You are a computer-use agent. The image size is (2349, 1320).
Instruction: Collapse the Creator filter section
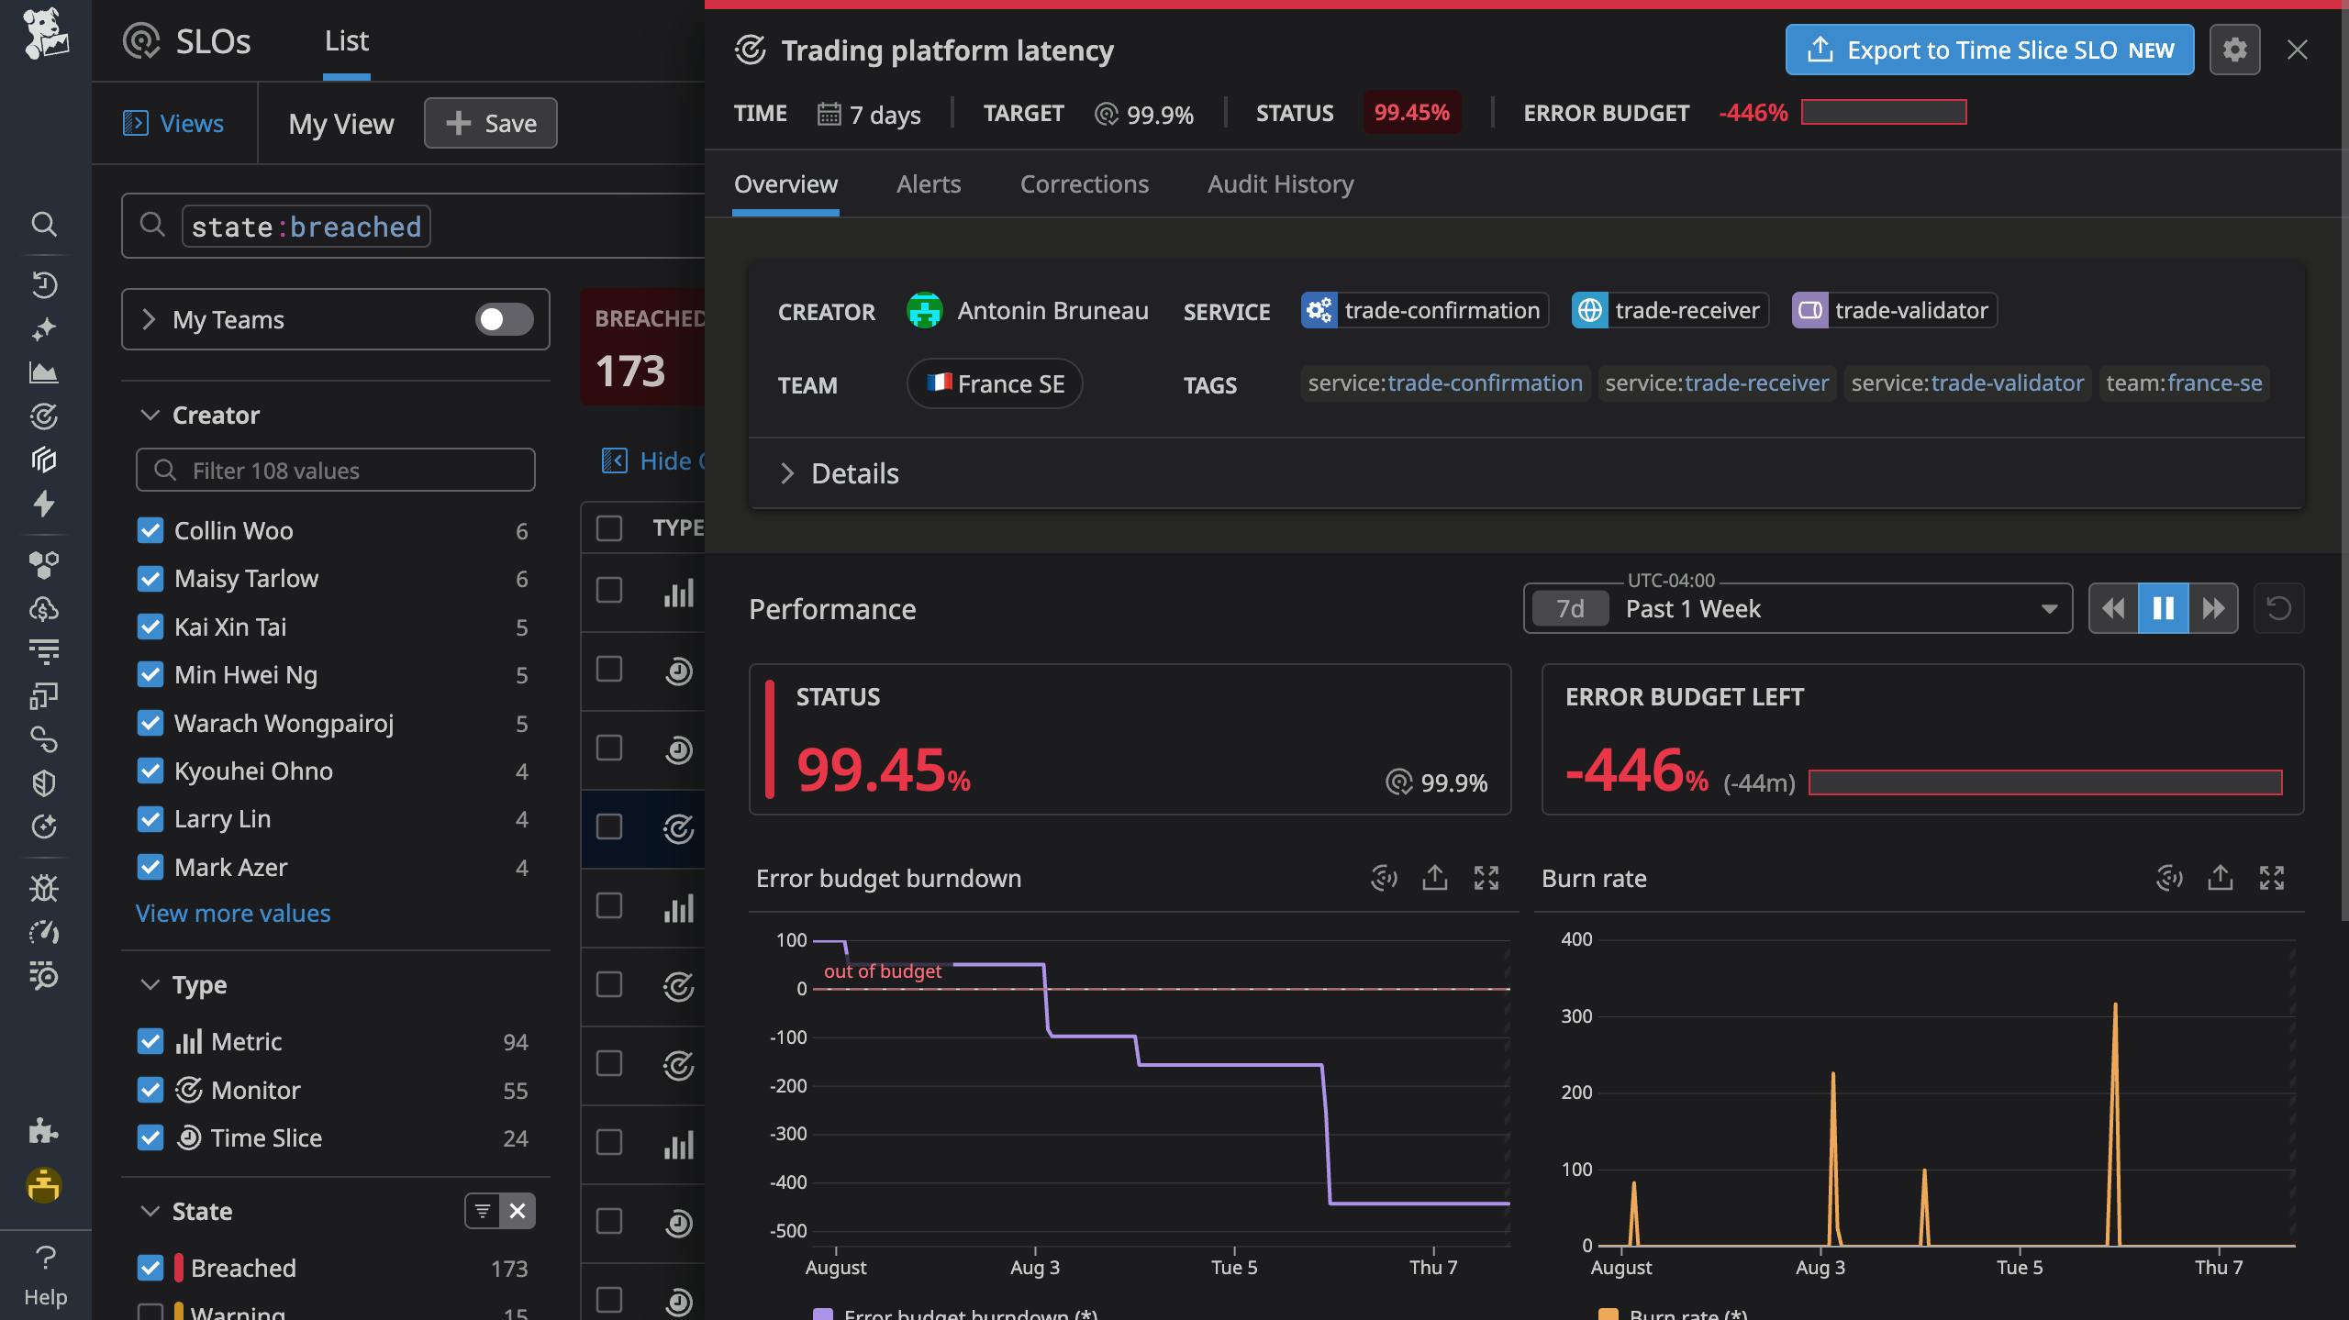point(151,415)
